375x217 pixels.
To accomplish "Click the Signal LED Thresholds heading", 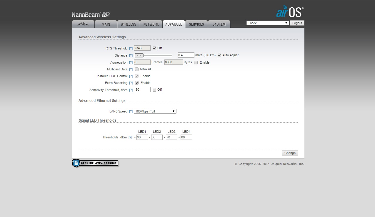I will 98,120.
